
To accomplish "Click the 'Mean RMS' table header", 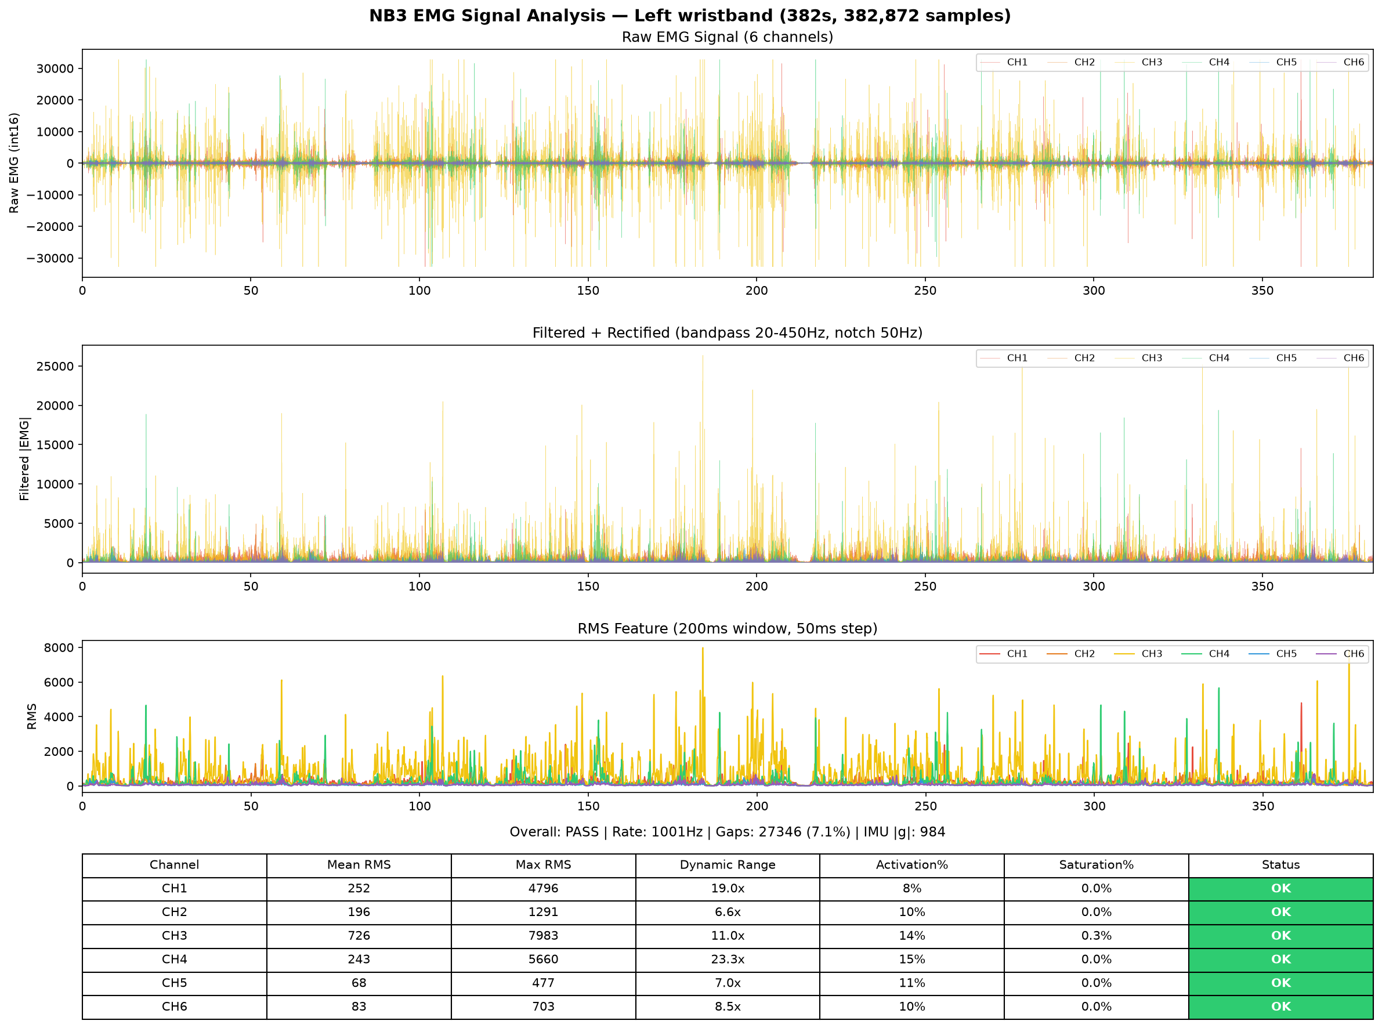I will click(359, 865).
